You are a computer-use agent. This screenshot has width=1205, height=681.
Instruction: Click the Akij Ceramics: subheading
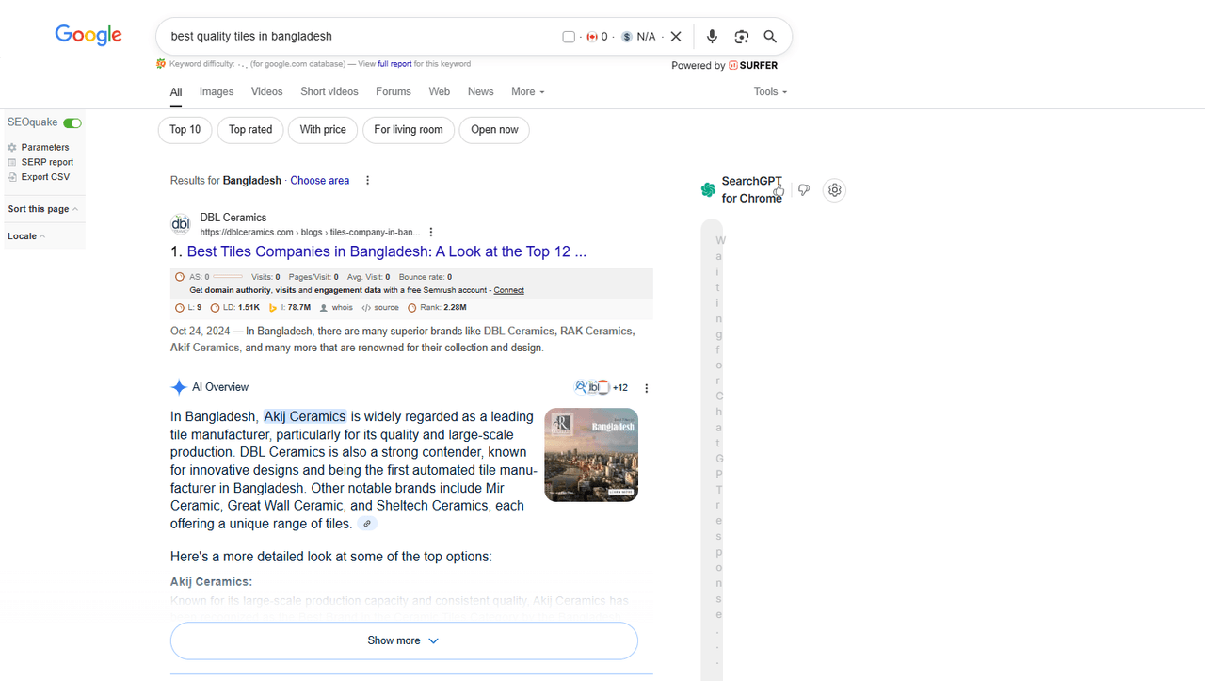click(211, 582)
